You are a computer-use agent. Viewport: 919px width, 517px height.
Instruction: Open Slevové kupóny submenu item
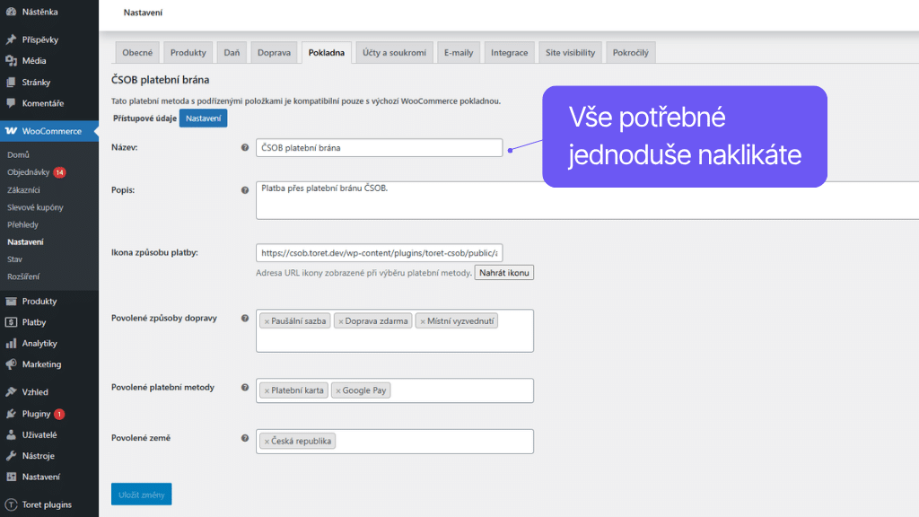(35, 207)
